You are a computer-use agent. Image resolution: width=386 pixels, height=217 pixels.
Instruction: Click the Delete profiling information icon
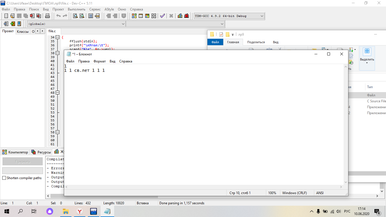(187, 16)
